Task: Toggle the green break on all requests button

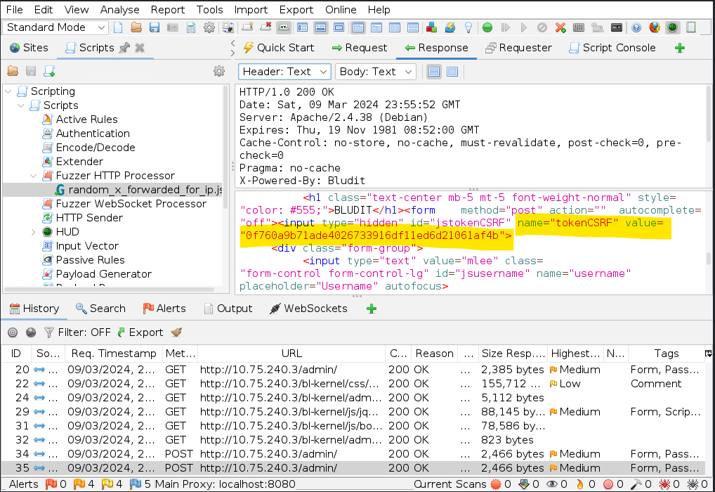Action: pos(487,27)
